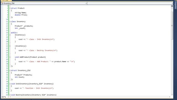Screen dimensions: 177x100
Task: Click the vertical scrollbar down arrow
Action: click(172, 94)
